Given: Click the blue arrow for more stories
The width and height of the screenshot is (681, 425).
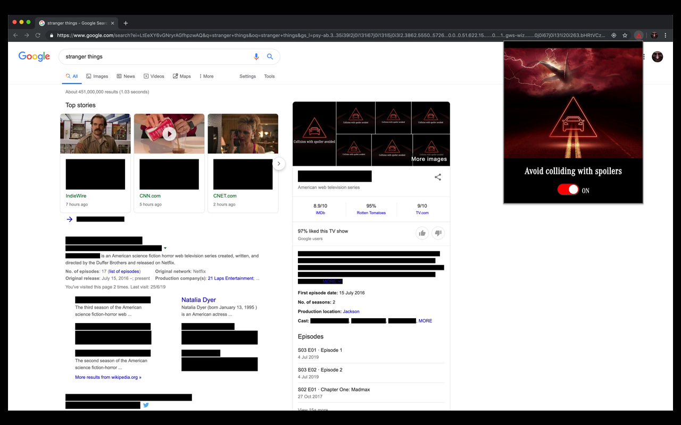Looking at the screenshot, I should 70,219.
